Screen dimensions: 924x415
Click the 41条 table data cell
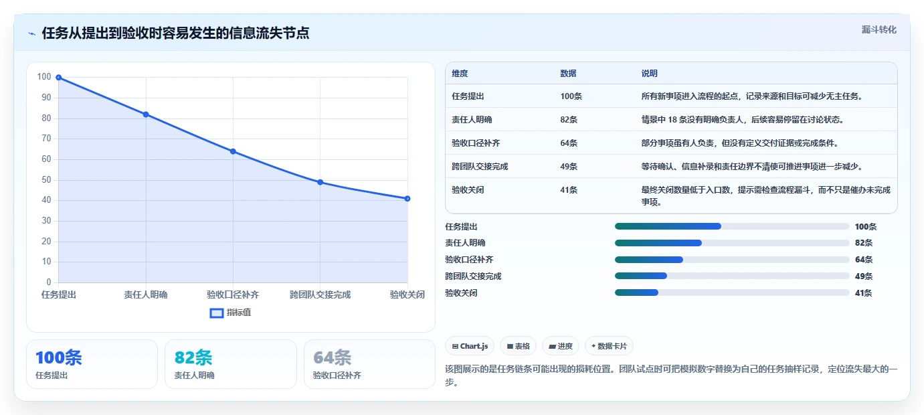pyautogui.click(x=569, y=190)
